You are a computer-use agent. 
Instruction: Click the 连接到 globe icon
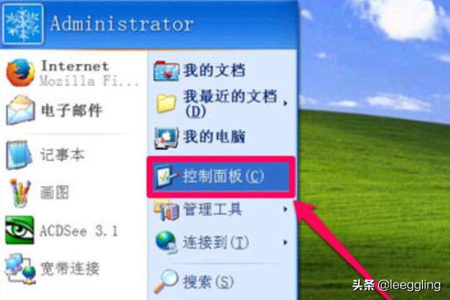166,242
